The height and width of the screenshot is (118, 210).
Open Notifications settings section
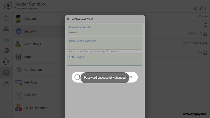click(x=33, y=69)
